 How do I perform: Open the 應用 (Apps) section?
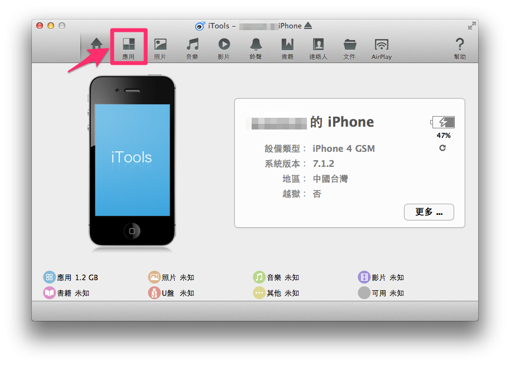point(128,49)
